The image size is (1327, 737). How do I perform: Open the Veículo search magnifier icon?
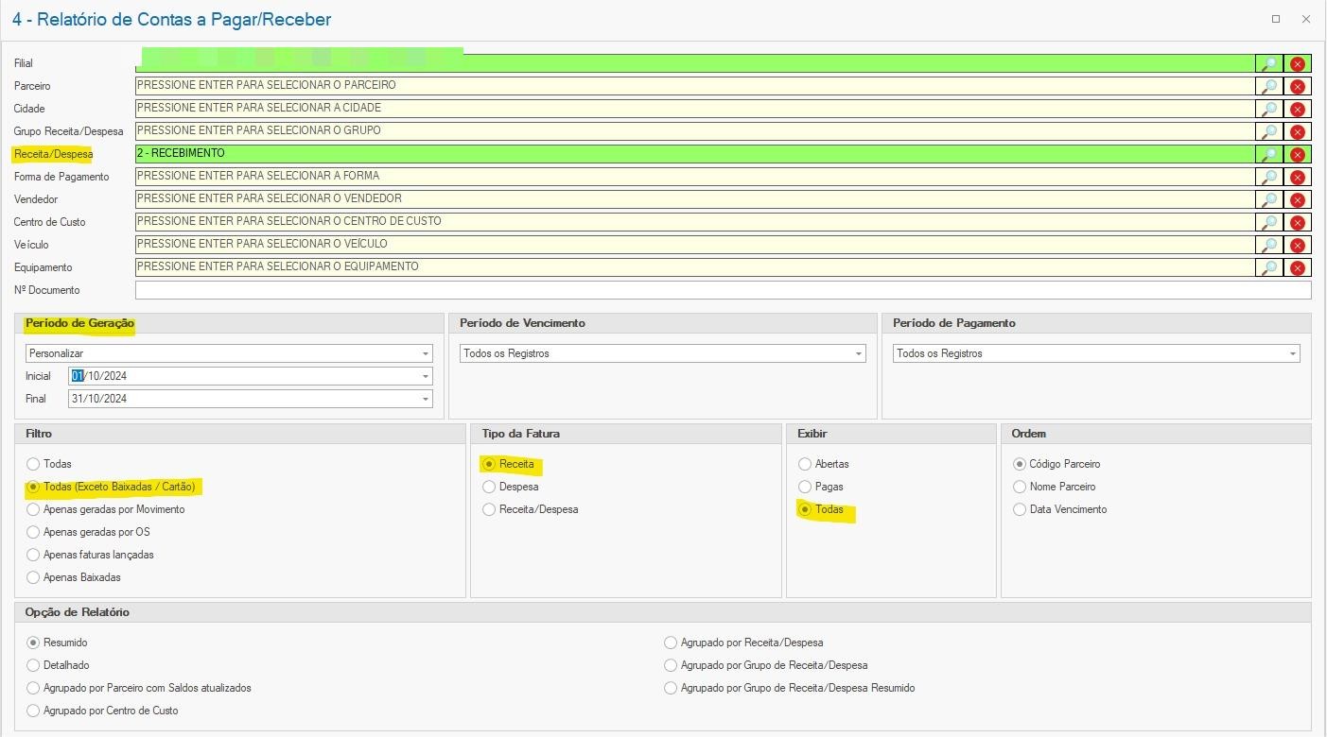click(x=1269, y=245)
